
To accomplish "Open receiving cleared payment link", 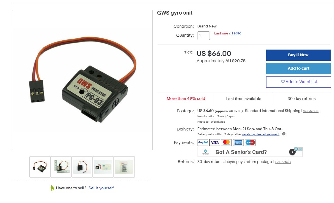I will (261, 134).
